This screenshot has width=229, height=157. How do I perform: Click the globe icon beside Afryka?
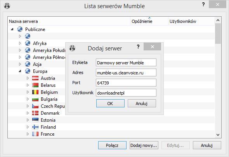point(28,43)
